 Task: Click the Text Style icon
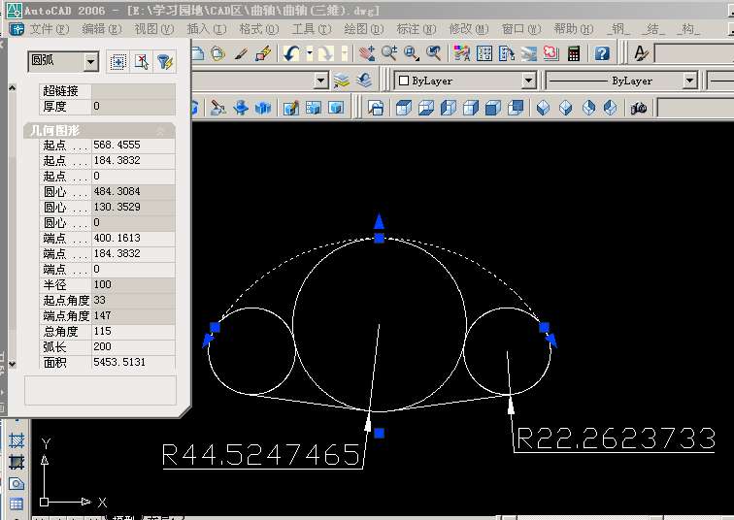point(642,53)
